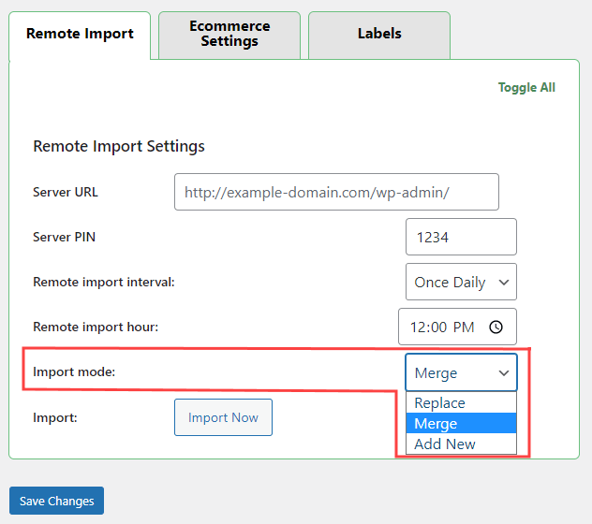Select the minutes value 00 in time field
Image resolution: width=592 pixels, height=524 pixels.
tap(438, 327)
